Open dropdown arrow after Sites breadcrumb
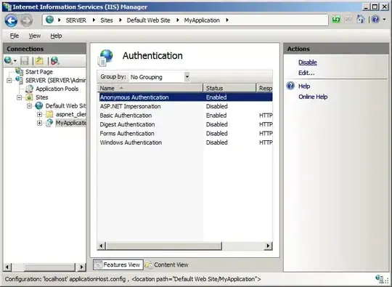The height and width of the screenshot is (287, 392). [x=121, y=20]
